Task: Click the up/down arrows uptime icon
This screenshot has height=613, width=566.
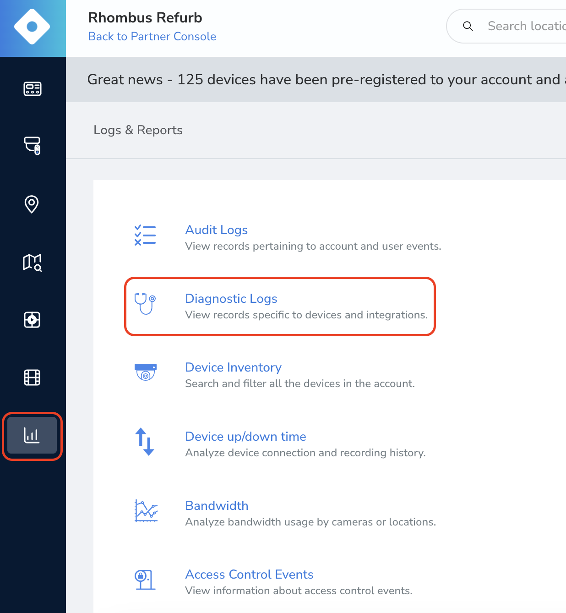Action: [x=145, y=442]
